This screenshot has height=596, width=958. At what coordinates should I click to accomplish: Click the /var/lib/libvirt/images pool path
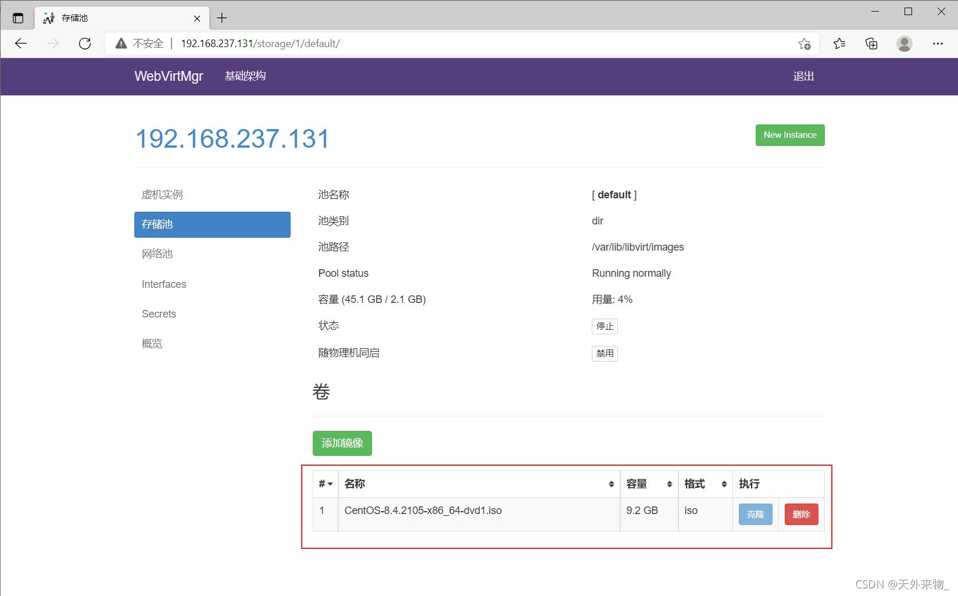coord(638,247)
